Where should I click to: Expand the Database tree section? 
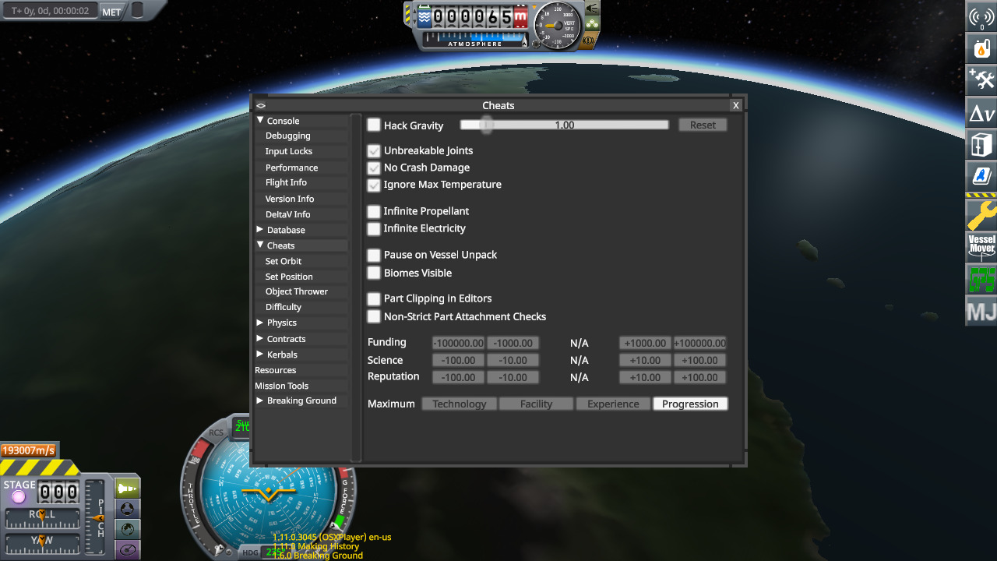click(x=260, y=230)
